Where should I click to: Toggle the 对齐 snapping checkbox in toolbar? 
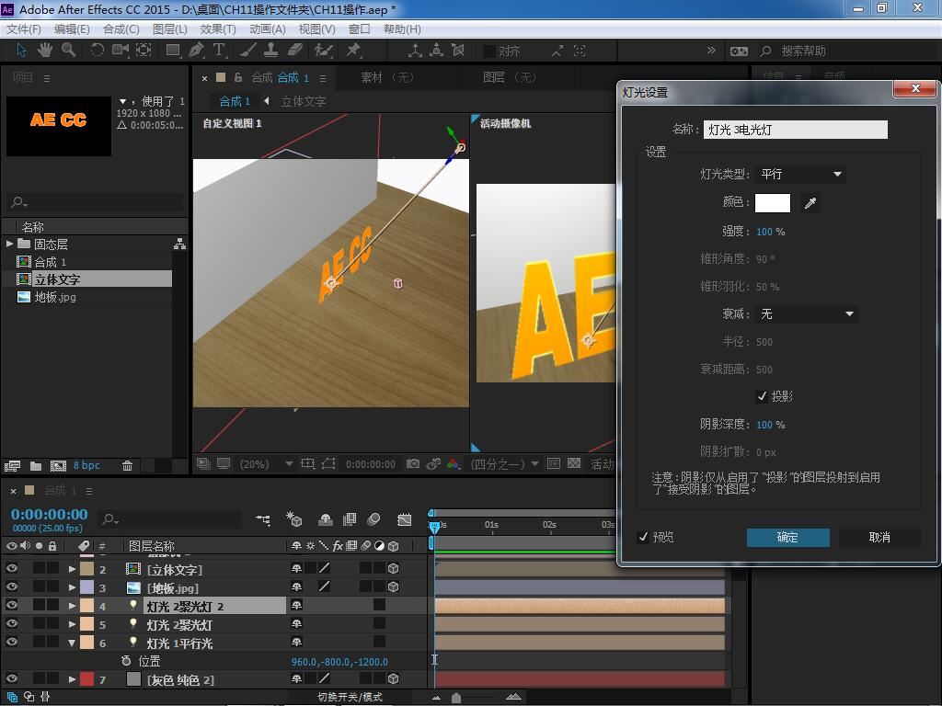pos(489,51)
